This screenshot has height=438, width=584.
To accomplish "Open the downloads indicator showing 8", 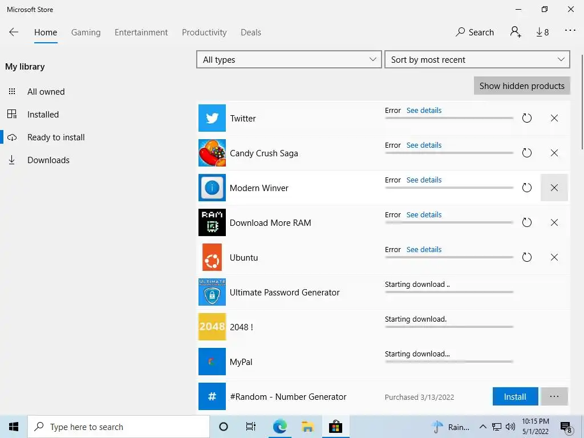I will coord(543,33).
